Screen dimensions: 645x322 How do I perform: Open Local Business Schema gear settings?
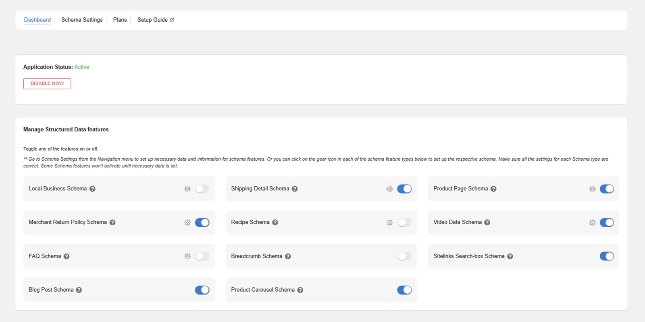[x=187, y=189]
